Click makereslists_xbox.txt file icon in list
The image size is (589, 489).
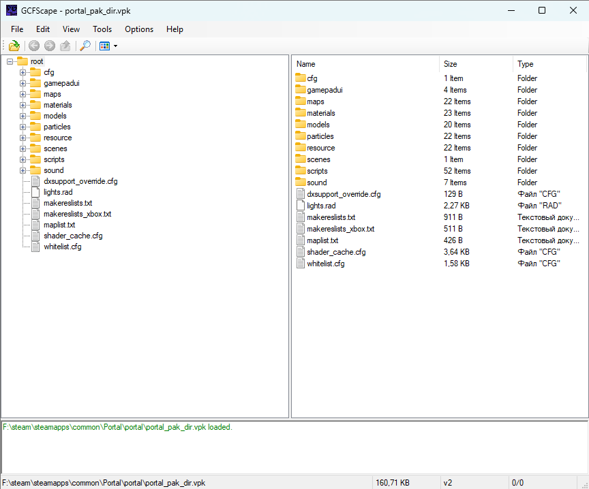(301, 229)
